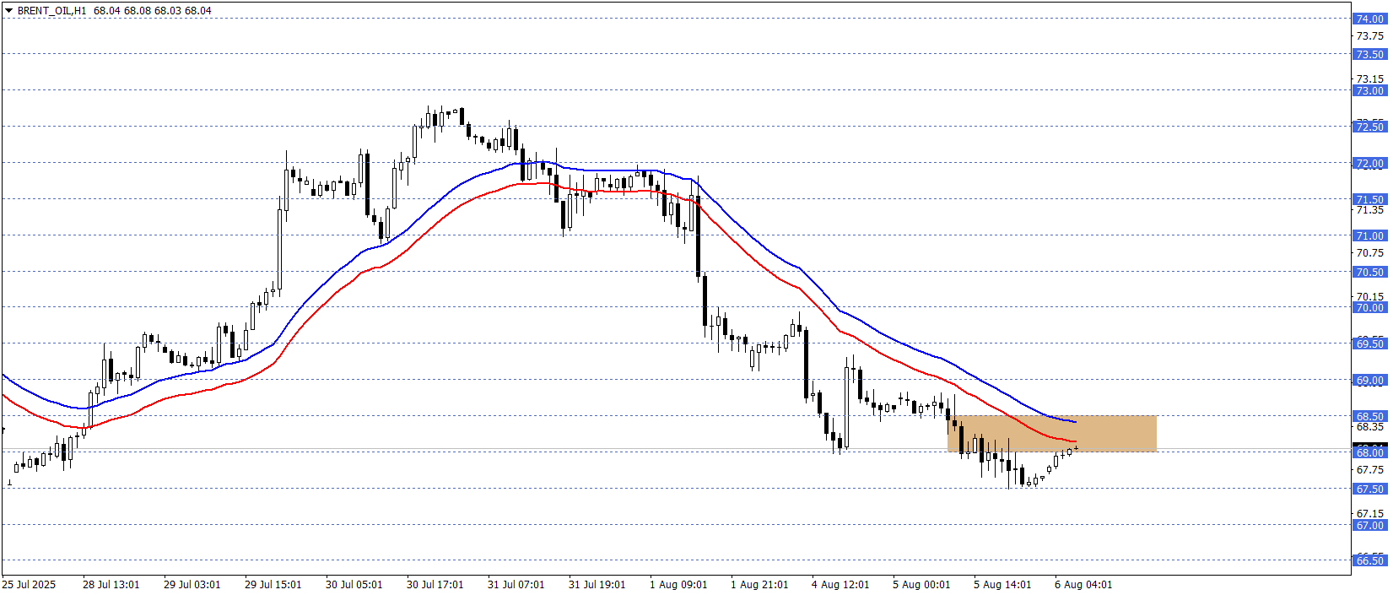Click the 67.50 price level label
The width and height of the screenshot is (1393, 595).
(x=1369, y=489)
